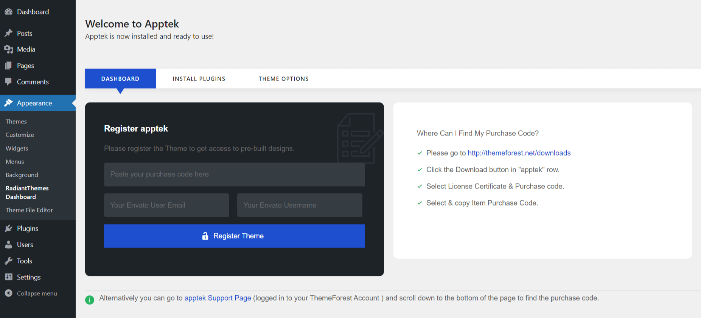The height and width of the screenshot is (318, 701).
Task: Select the Dashboard tab
Action: pos(120,79)
